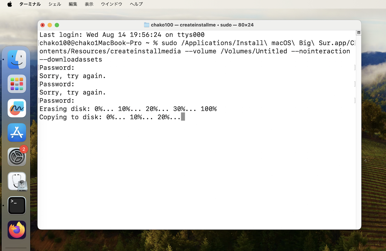Open the 表示 menu
This screenshot has height=251, width=386.
(x=89, y=4)
